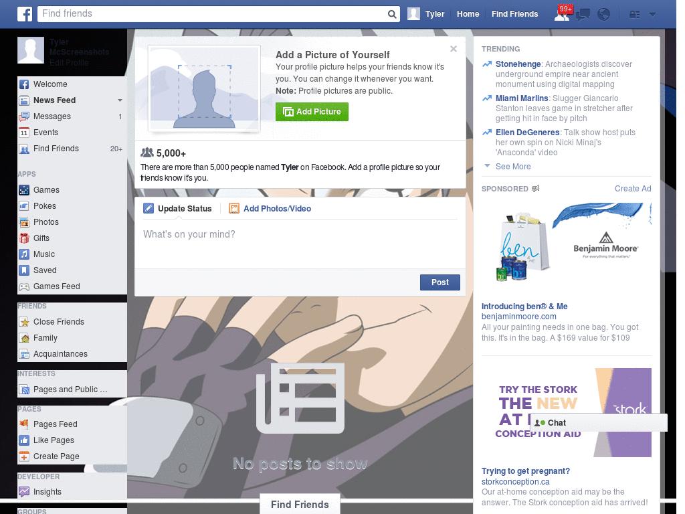Open Find Friends in top bar
Viewport: 685px width, 514px height.
[x=514, y=14]
